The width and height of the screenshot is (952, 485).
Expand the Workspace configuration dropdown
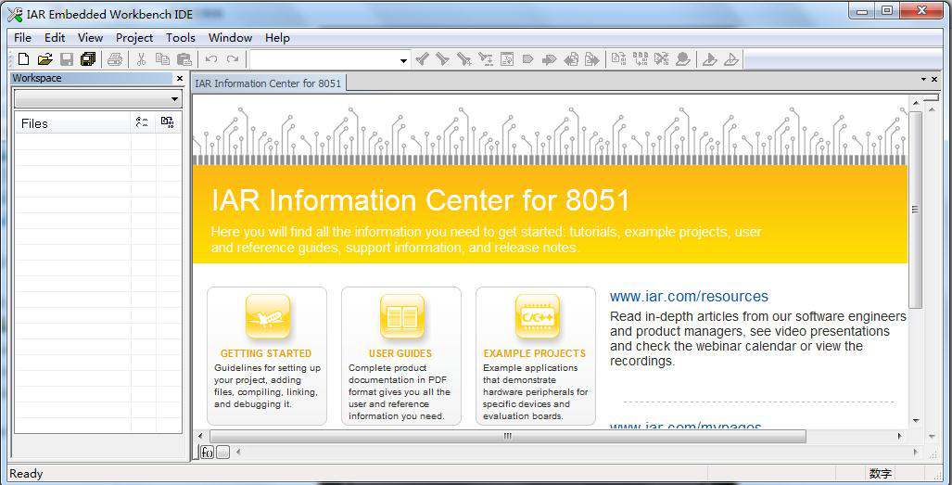tap(175, 99)
